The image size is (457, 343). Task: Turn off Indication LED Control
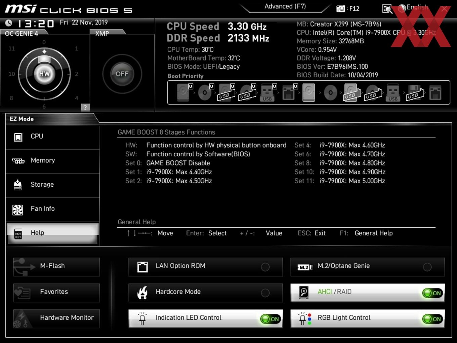coord(271,319)
